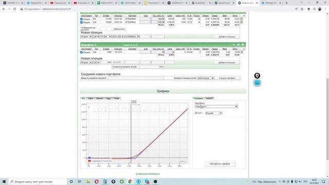Reload the page with browser refresh icon
Screen dimensions: 329x185
tap(15, 9)
